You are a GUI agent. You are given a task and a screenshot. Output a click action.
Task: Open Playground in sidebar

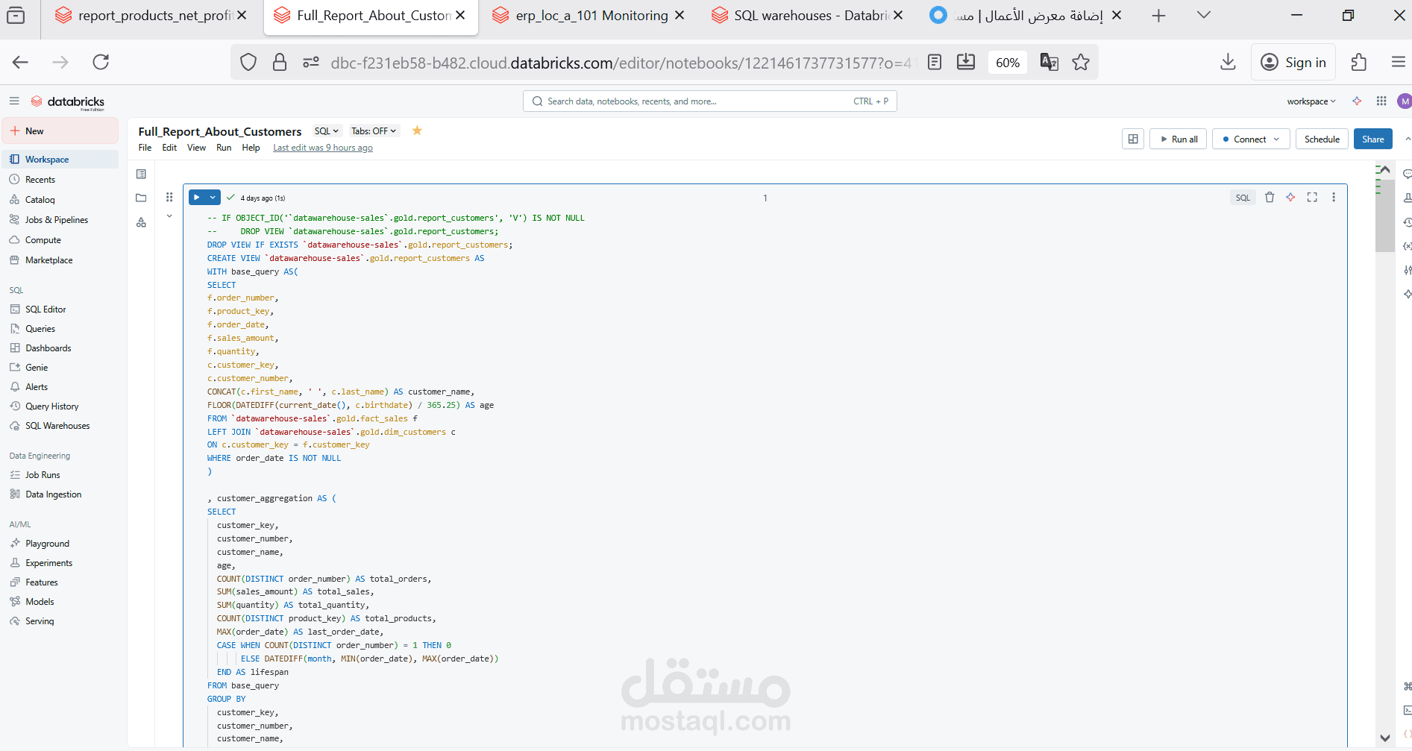(x=60, y=544)
